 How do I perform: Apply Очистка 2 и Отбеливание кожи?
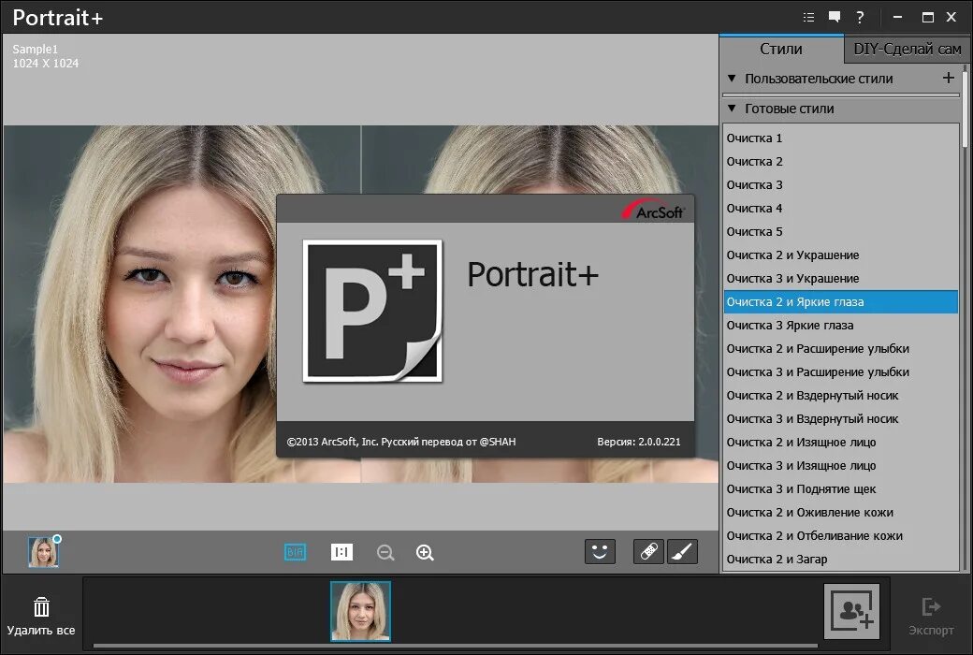[x=841, y=536]
